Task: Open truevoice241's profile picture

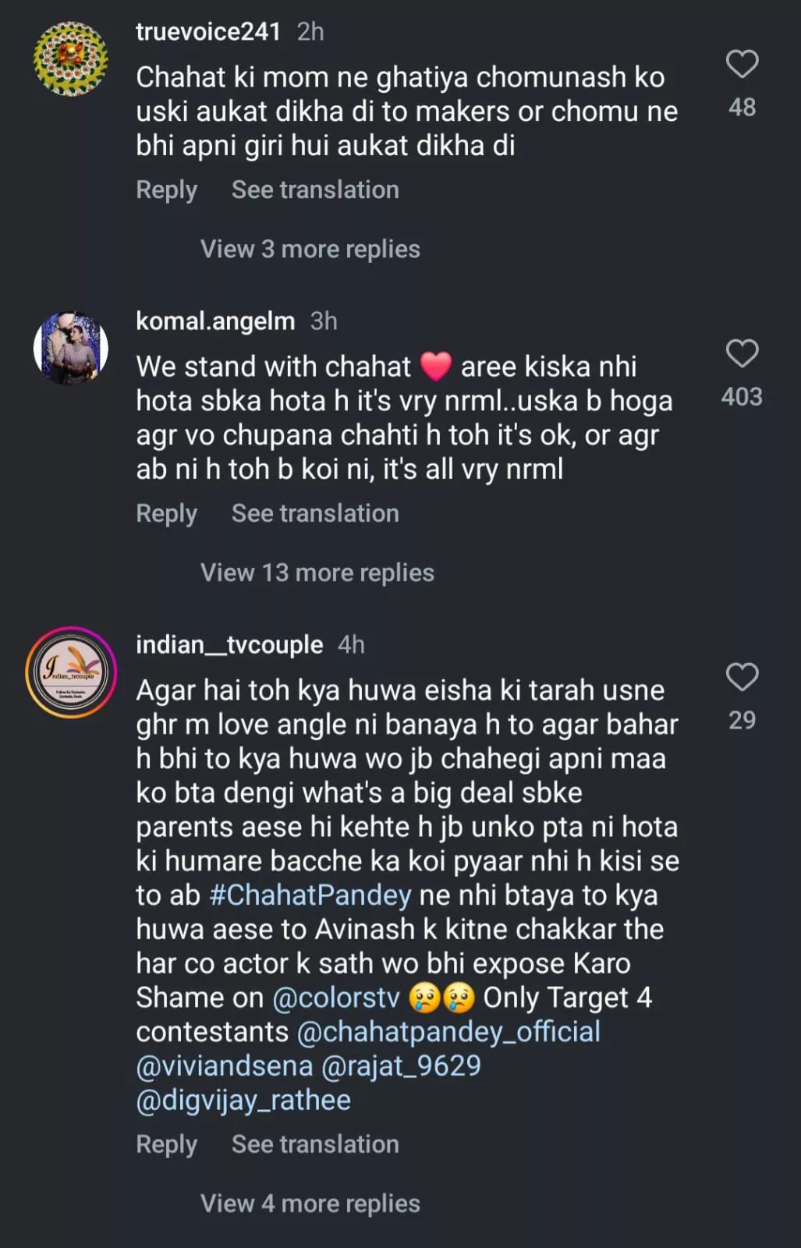Action: pos(71,59)
